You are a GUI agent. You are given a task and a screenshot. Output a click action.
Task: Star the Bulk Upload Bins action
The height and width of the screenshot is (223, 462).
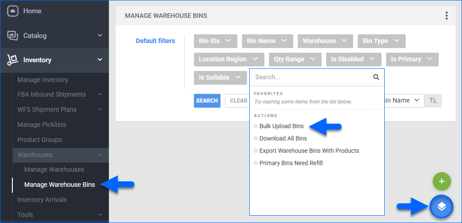(256, 126)
